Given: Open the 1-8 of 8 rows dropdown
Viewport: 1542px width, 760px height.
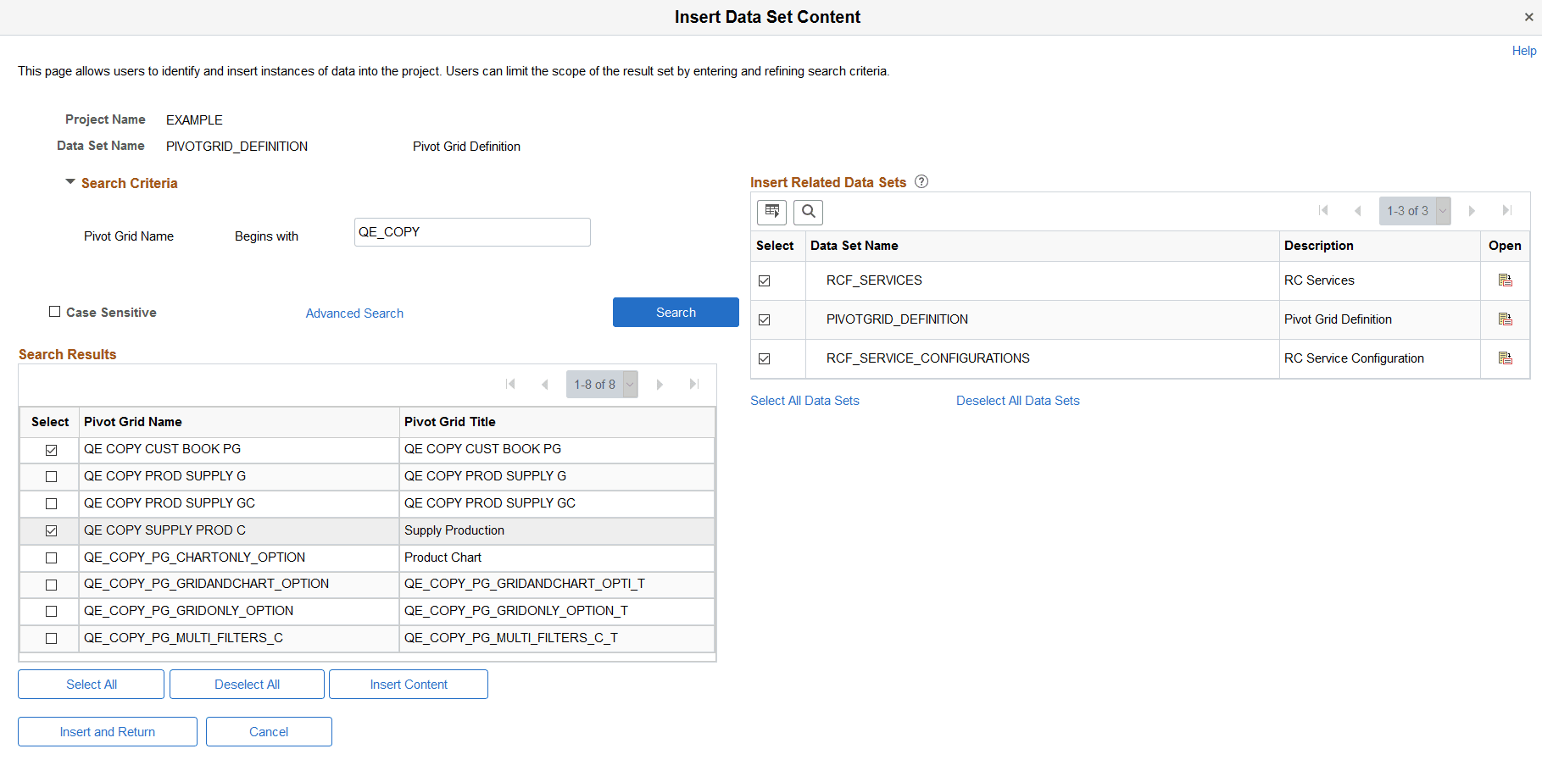Looking at the screenshot, I should (602, 384).
